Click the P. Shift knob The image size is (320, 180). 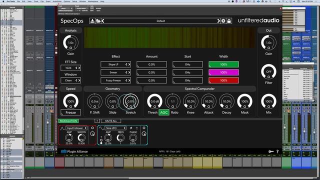pyautogui.click(x=94, y=101)
